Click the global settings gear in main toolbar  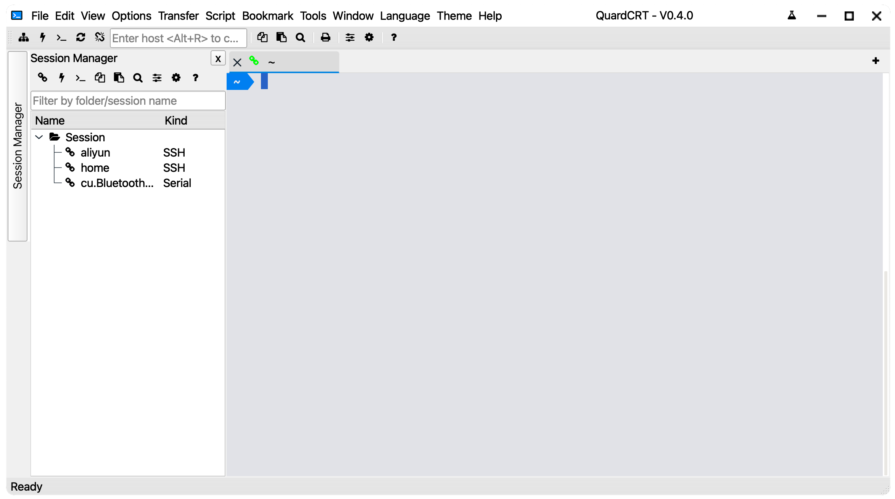pyautogui.click(x=369, y=37)
